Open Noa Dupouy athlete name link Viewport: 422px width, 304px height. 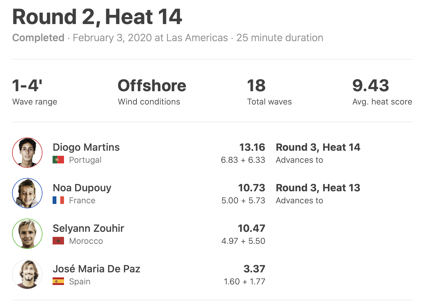82,188
